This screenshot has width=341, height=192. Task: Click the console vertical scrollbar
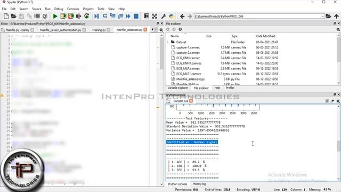coord(338,142)
